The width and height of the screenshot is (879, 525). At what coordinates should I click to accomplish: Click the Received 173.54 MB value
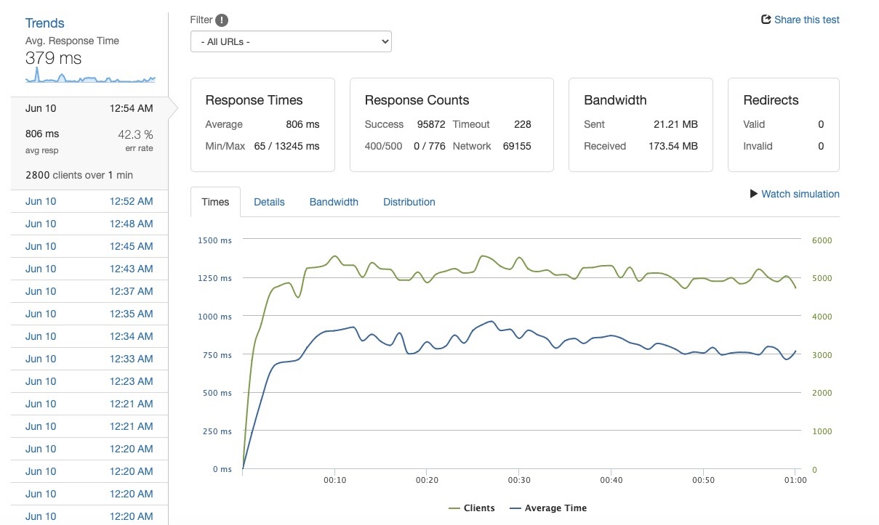point(673,146)
